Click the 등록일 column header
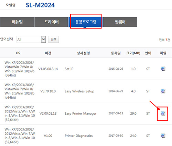Viewport: 172px width, 146px height. [116, 53]
